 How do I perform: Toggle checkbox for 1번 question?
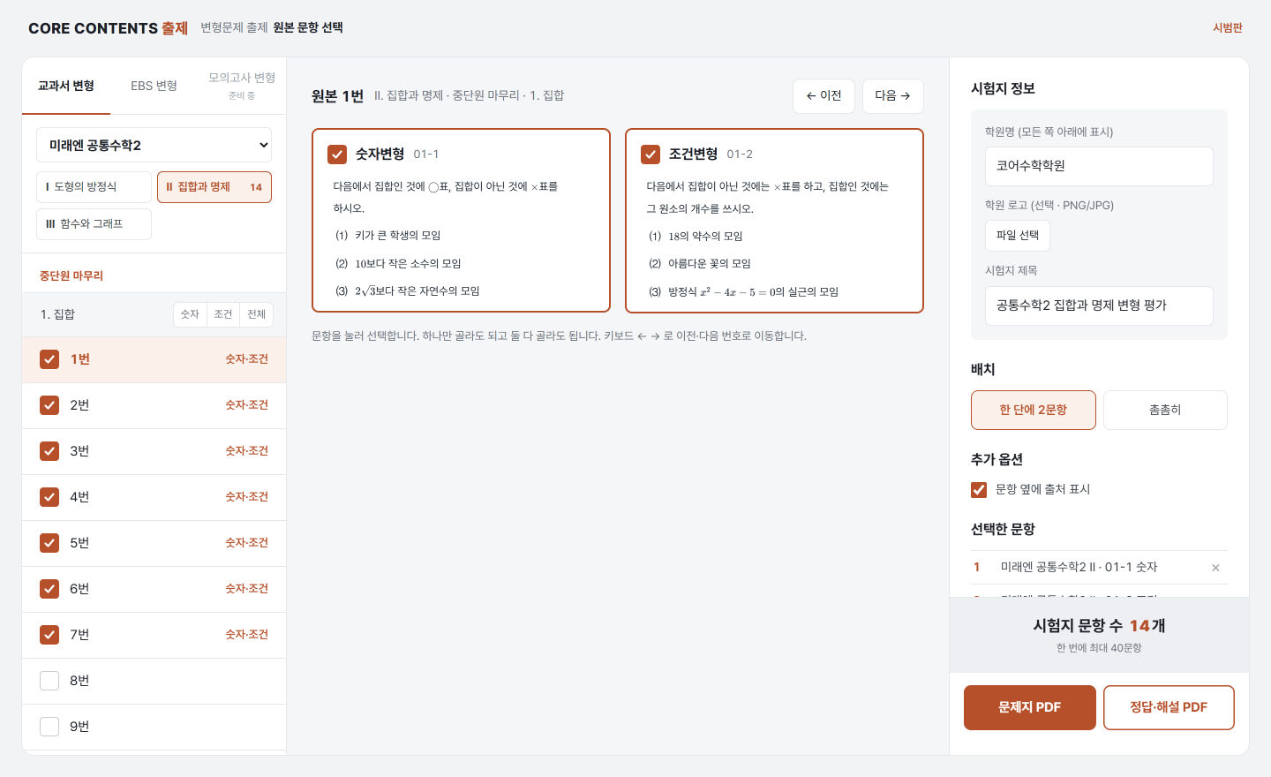(49, 359)
